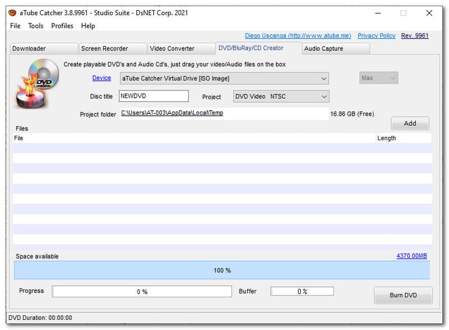Viewport: 449px width, 330px height.
Task: Click the burning DVD disc icon
Action: pyautogui.click(x=36, y=84)
